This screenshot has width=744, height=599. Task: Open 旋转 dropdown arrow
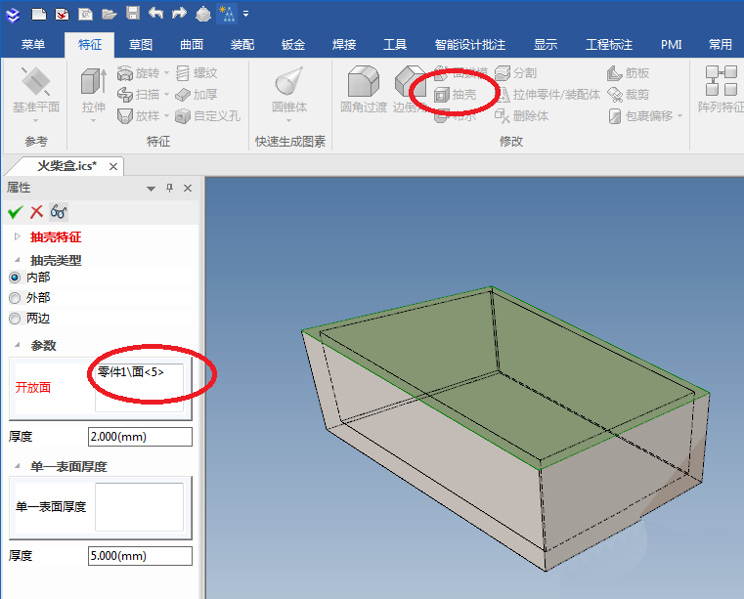(x=166, y=73)
